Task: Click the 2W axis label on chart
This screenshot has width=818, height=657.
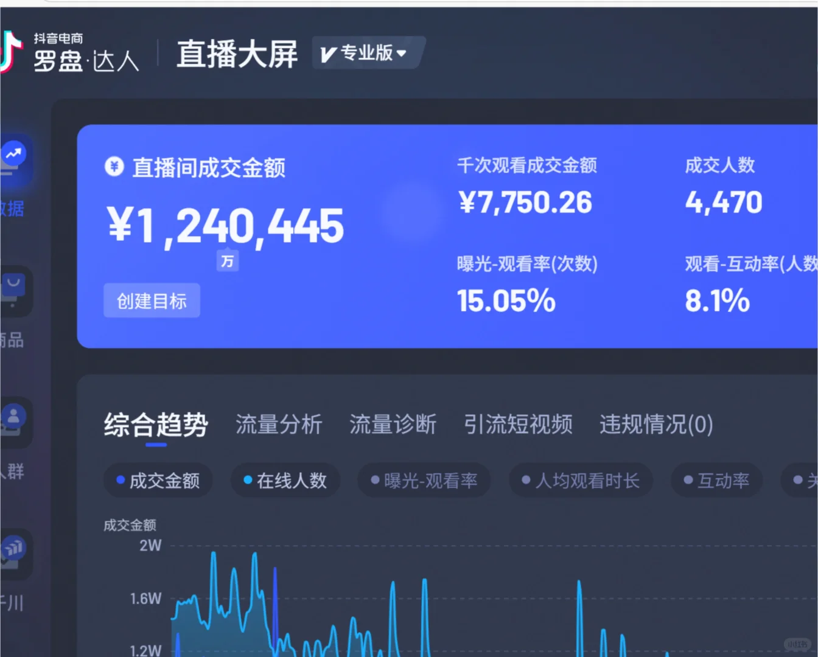Action: click(x=150, y=546)
